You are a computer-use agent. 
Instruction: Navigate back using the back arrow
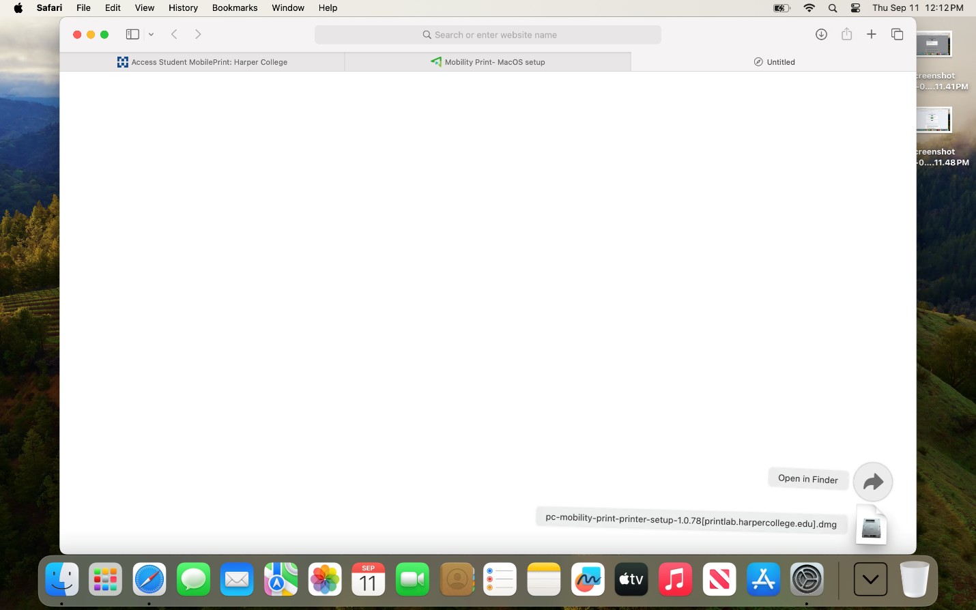(175, 34)
